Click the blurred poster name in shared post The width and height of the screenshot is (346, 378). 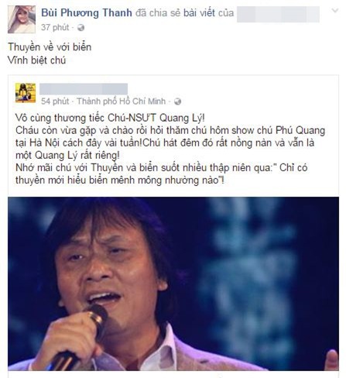coord(84,89)
